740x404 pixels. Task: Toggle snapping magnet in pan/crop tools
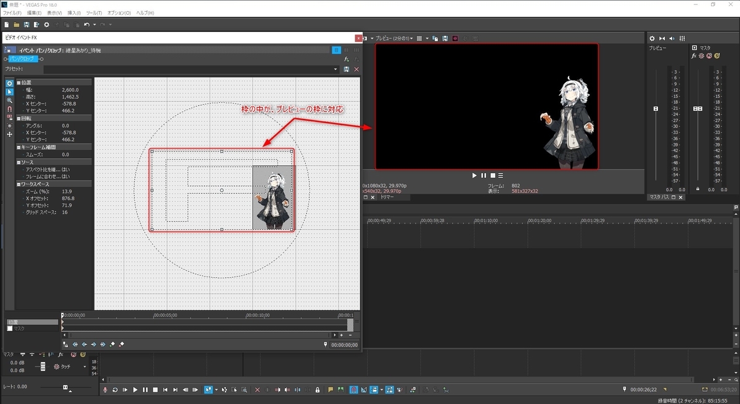point(10,108)
